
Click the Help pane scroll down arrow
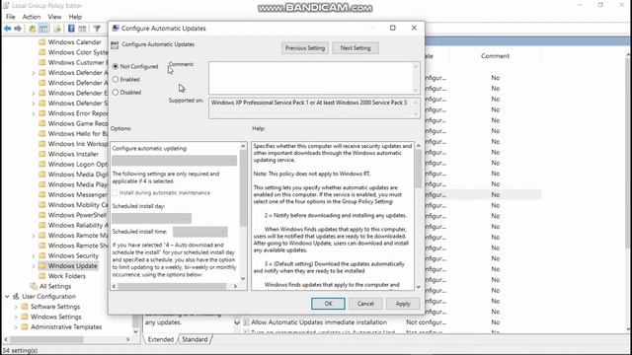[418, 287]
